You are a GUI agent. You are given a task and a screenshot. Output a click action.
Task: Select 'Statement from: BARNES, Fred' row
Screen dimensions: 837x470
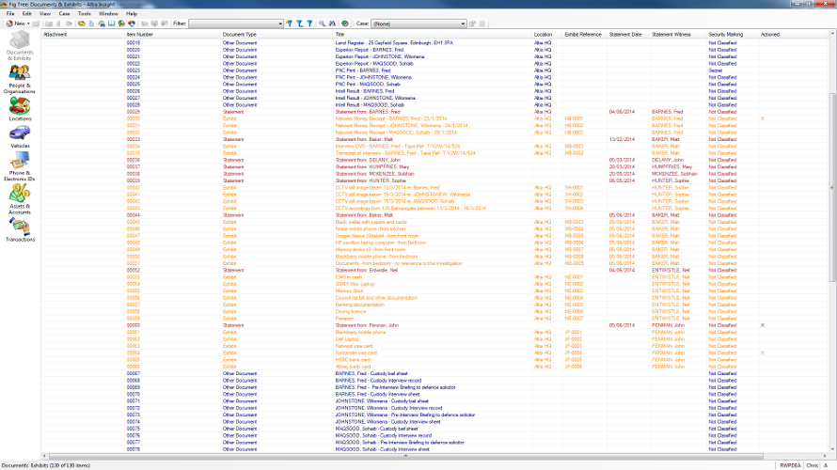click(434, 112)
